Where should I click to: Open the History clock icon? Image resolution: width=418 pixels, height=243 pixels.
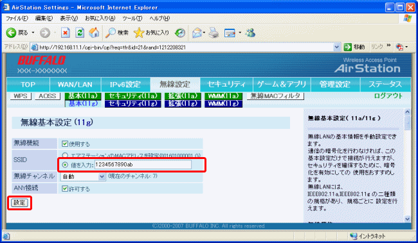point(180,33)
